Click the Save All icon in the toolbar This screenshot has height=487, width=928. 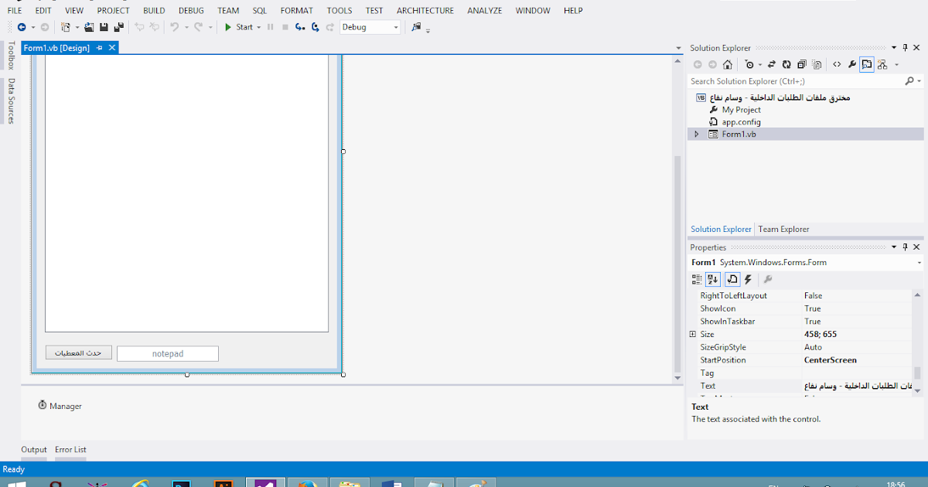click(120, 27)
